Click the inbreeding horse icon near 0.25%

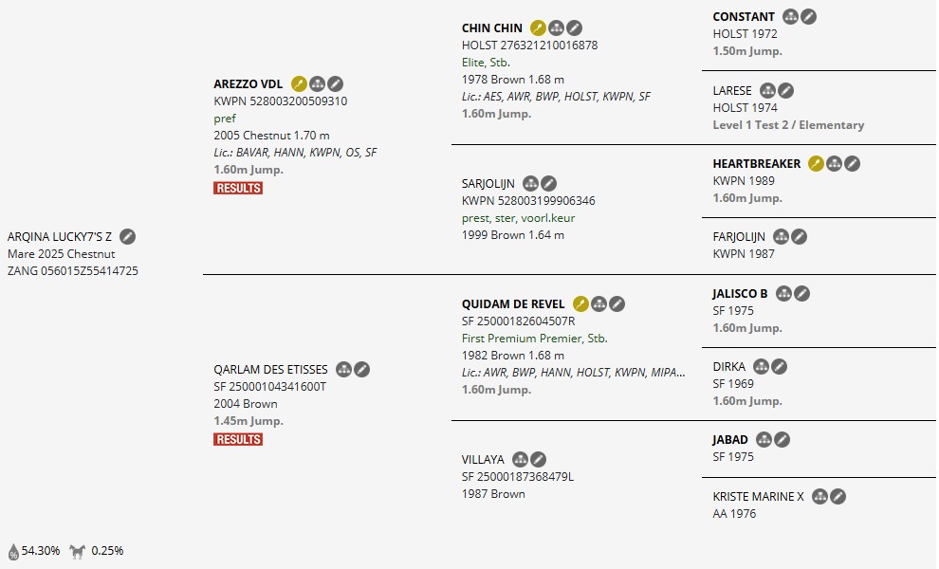point(78,551)
